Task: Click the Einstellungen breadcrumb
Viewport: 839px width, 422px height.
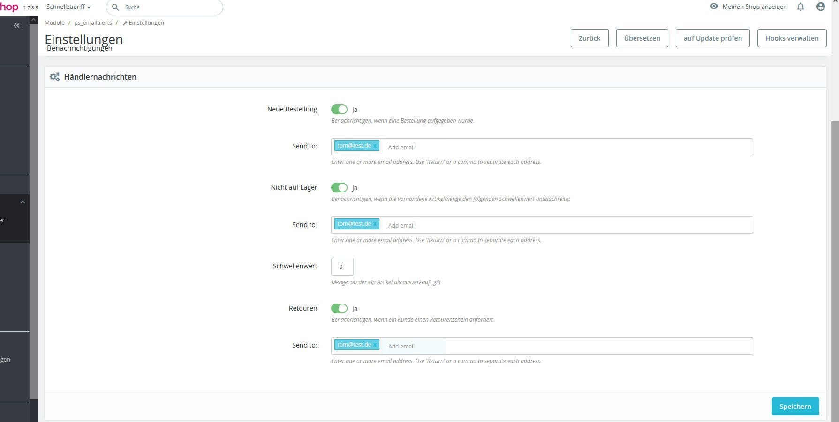Action: coord(144,22)
